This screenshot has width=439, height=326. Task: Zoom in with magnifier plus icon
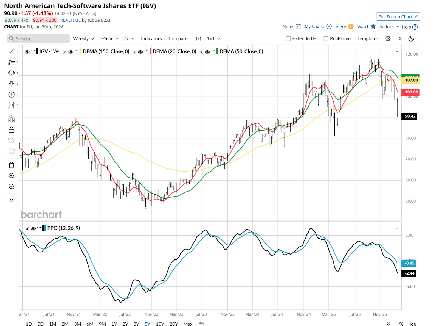point(11,176)
